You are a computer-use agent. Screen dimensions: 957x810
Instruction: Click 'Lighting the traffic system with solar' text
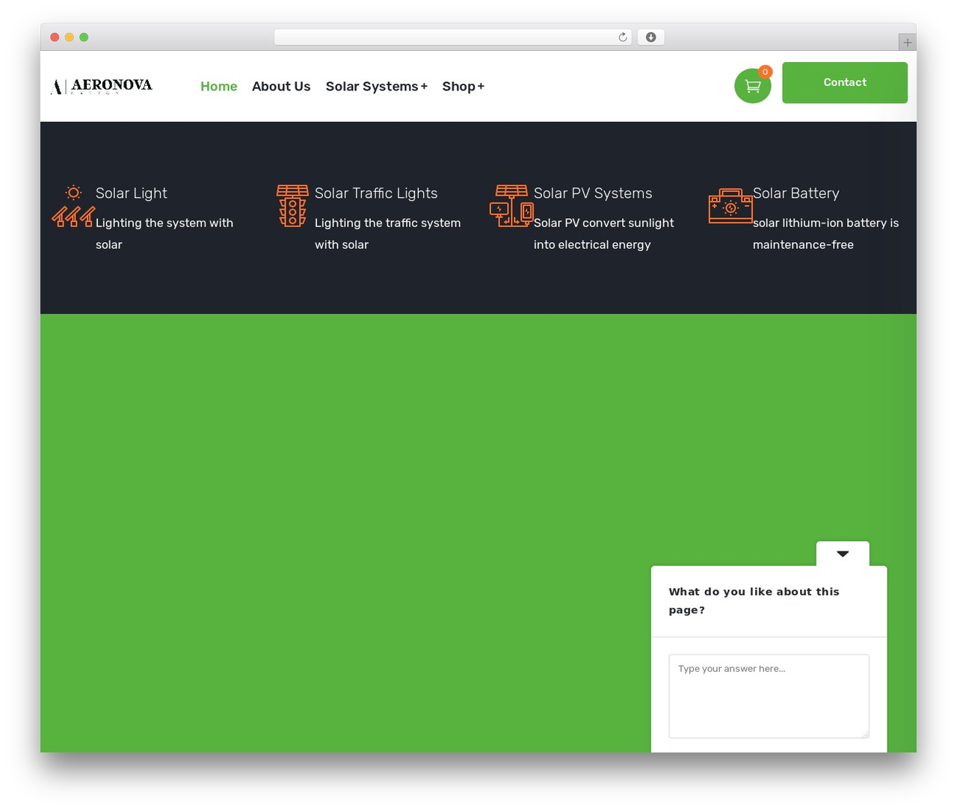pyautogui.click(x=387, y=234)
